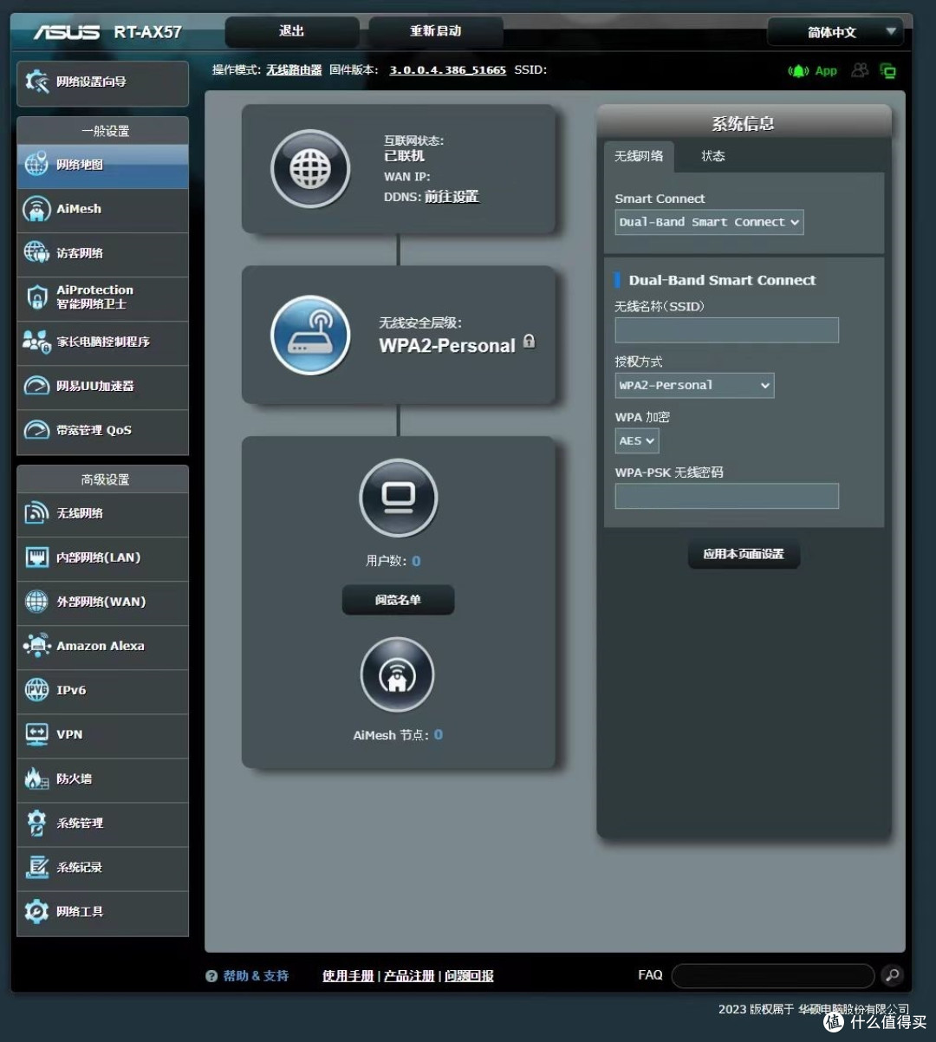The height and width of the screenshot is (1042, 936).
Task: Click the AiMesh node house icon
Action: [x=397, y=676]
